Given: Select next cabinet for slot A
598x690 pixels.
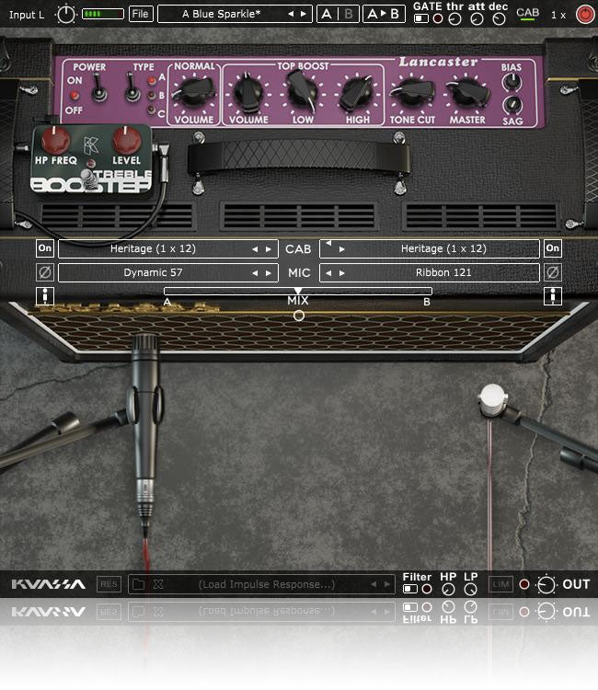Looking at the screenshot, I should coord(268,249).
